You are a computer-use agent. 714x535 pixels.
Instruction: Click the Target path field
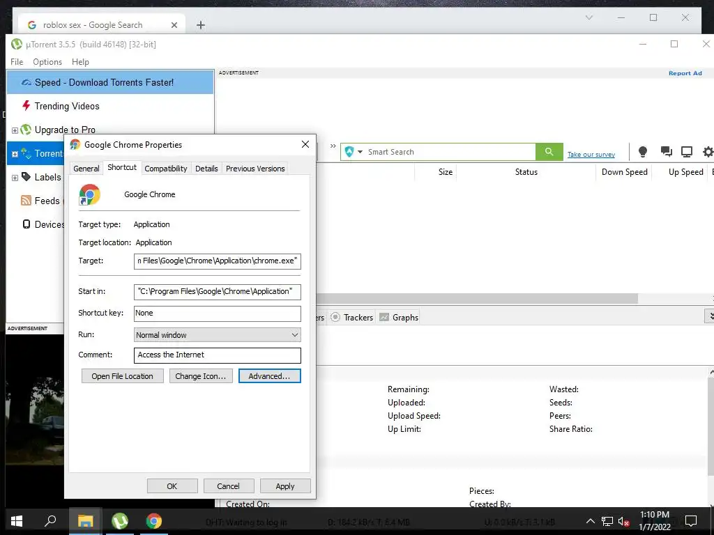coord(218,261)
